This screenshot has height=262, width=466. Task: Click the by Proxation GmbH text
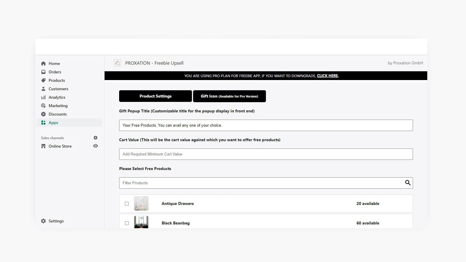point(405,63)
